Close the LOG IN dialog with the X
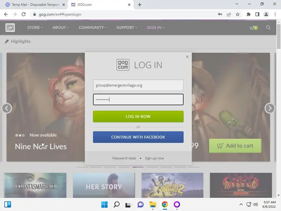Viewport: 281px width, 211px height. tap(187, 57)
